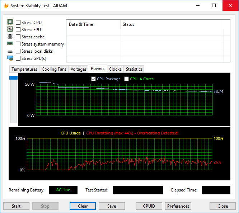Image resolution: width=239 pixels, height=213 pixels.
Task: Click the RAM module icon beside Stress system memory
Action: point(10,44)
